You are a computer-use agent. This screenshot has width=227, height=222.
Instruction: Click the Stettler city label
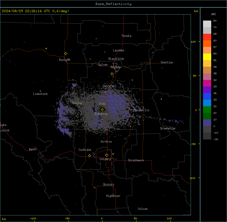pos(167,62)
